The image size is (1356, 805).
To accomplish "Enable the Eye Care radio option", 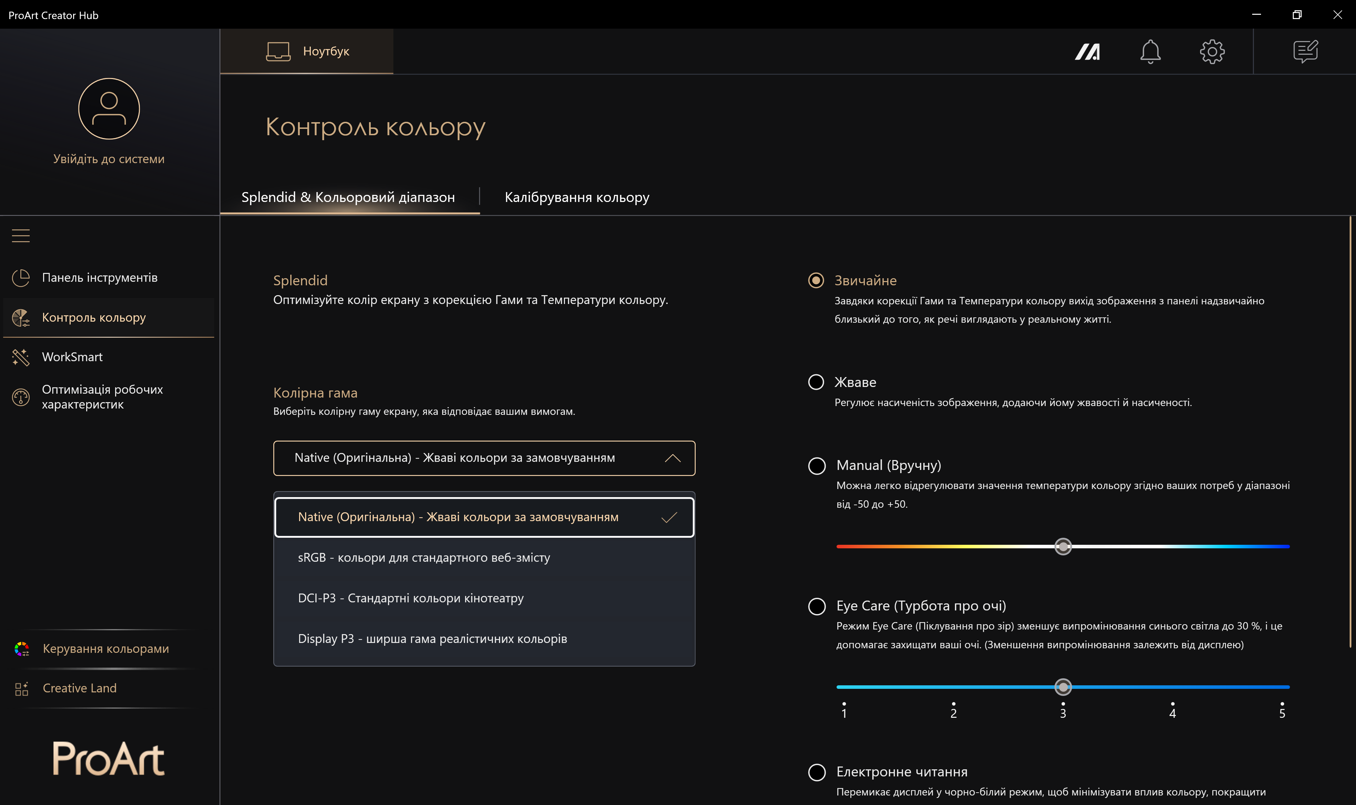I will coord(816,606).
